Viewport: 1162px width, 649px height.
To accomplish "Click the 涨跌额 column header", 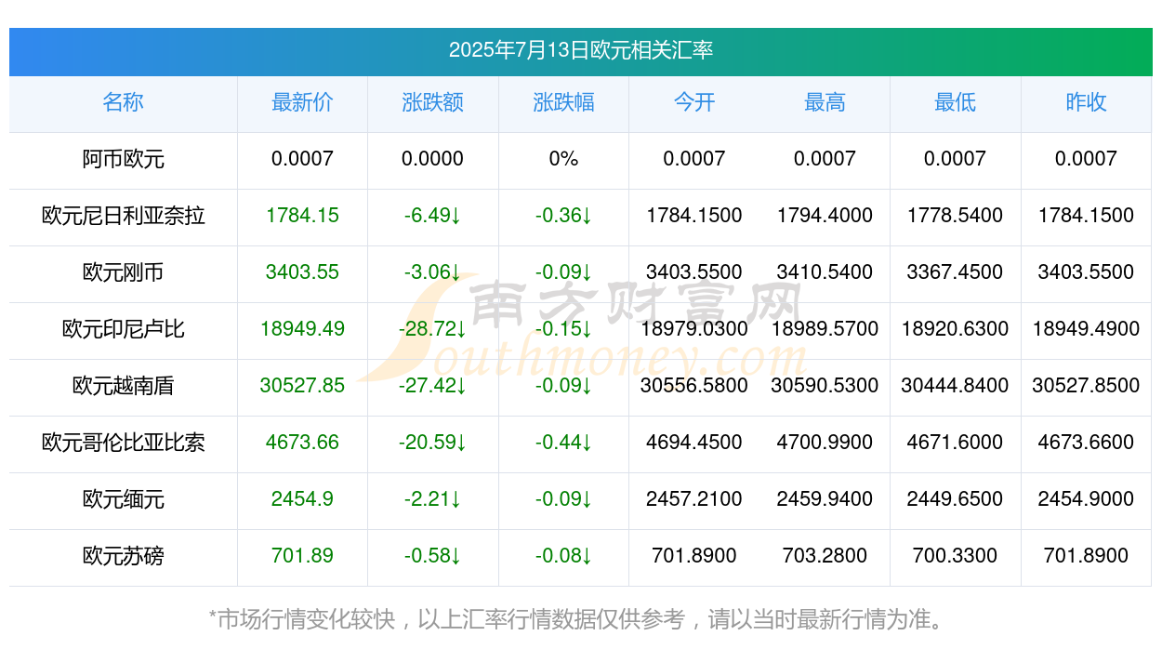I will (432, 102).
